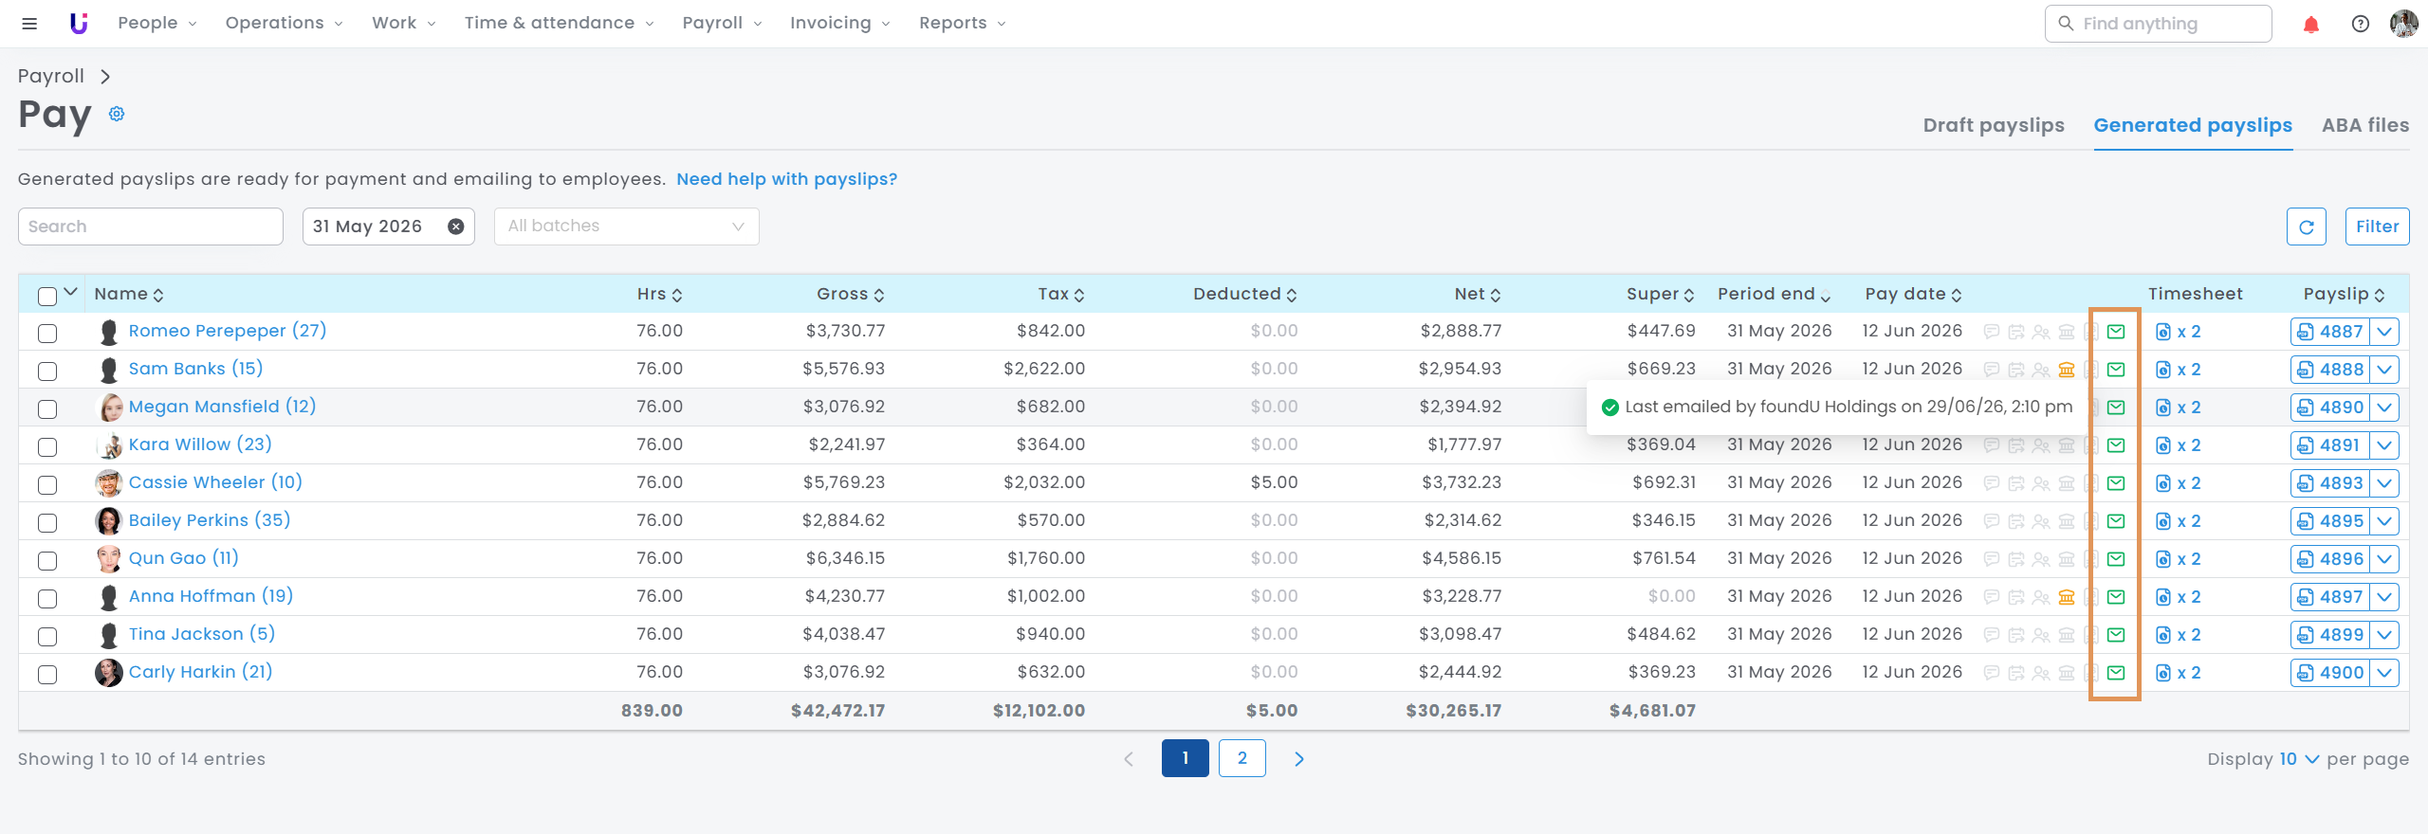Image resolution: width=2428 pixels, height=834 pixels.
Task: Select the checkbox for Qun Gao
Action: [x=47, y=560]
